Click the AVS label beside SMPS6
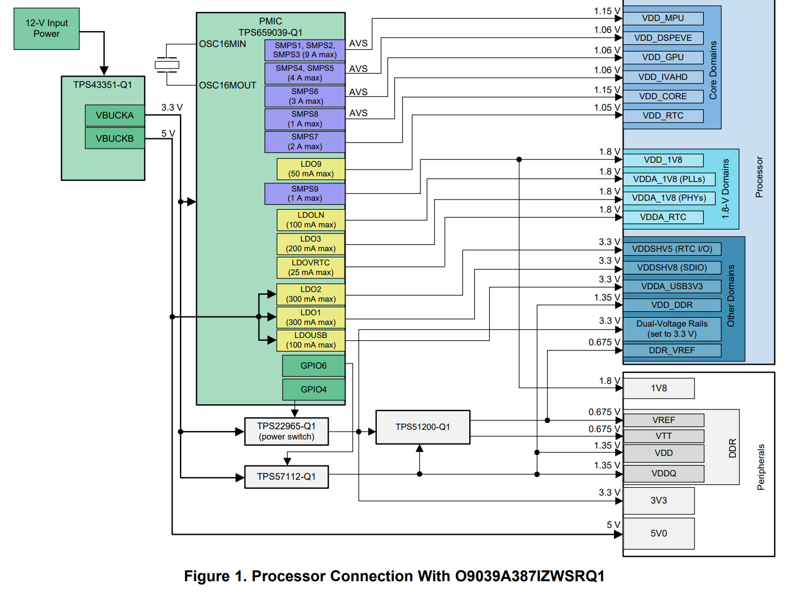This screenshot has height=592, width=812. 358,92
